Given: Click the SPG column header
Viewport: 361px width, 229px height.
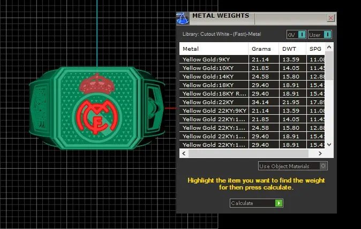Looking at the screenshot, I should pos(315,49).
